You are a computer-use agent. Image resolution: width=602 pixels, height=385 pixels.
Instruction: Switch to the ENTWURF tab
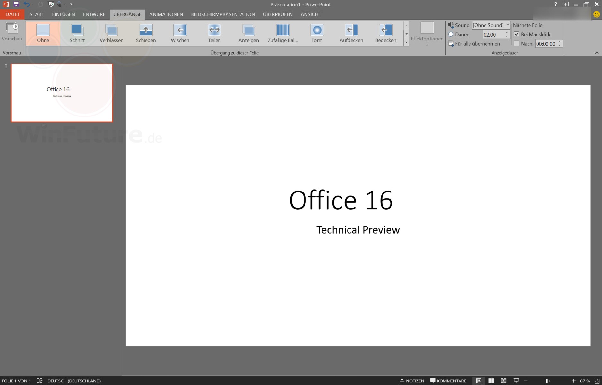94,14
